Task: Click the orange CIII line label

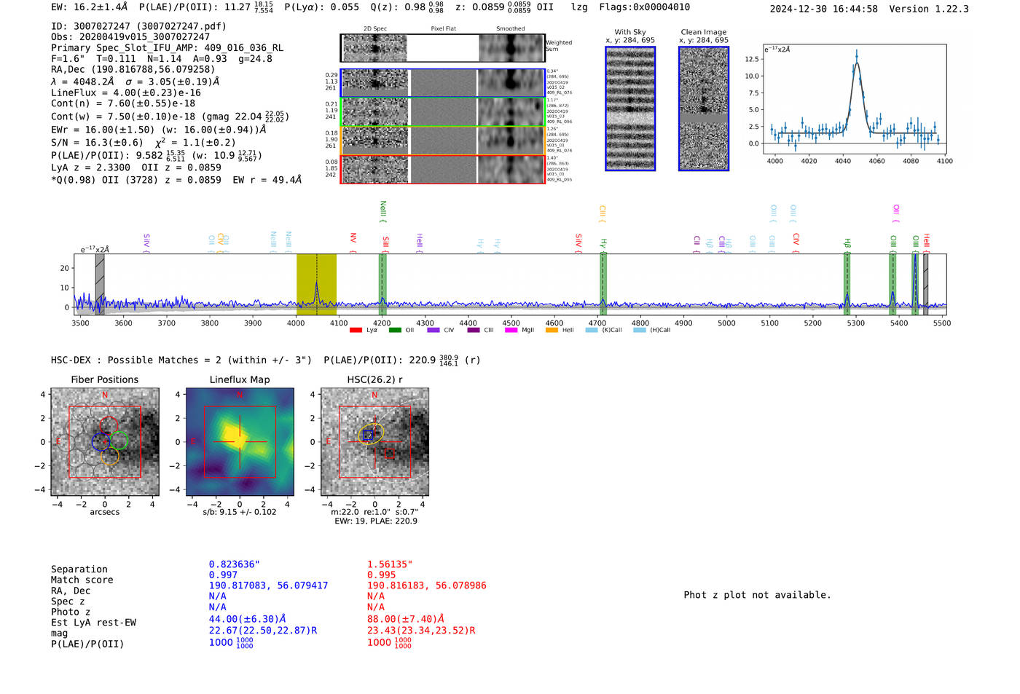Action: click(603, 213)
